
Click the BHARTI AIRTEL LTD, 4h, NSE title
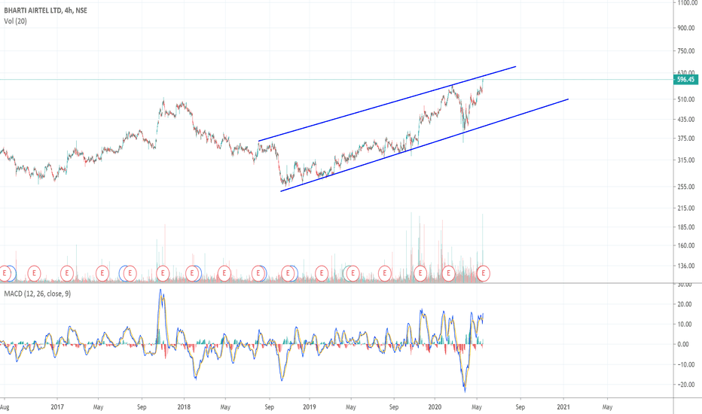click(46, 11)
